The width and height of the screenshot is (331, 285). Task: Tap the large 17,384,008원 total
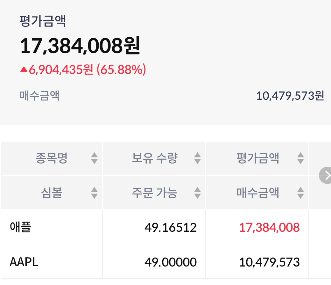[x=80, y=47]
